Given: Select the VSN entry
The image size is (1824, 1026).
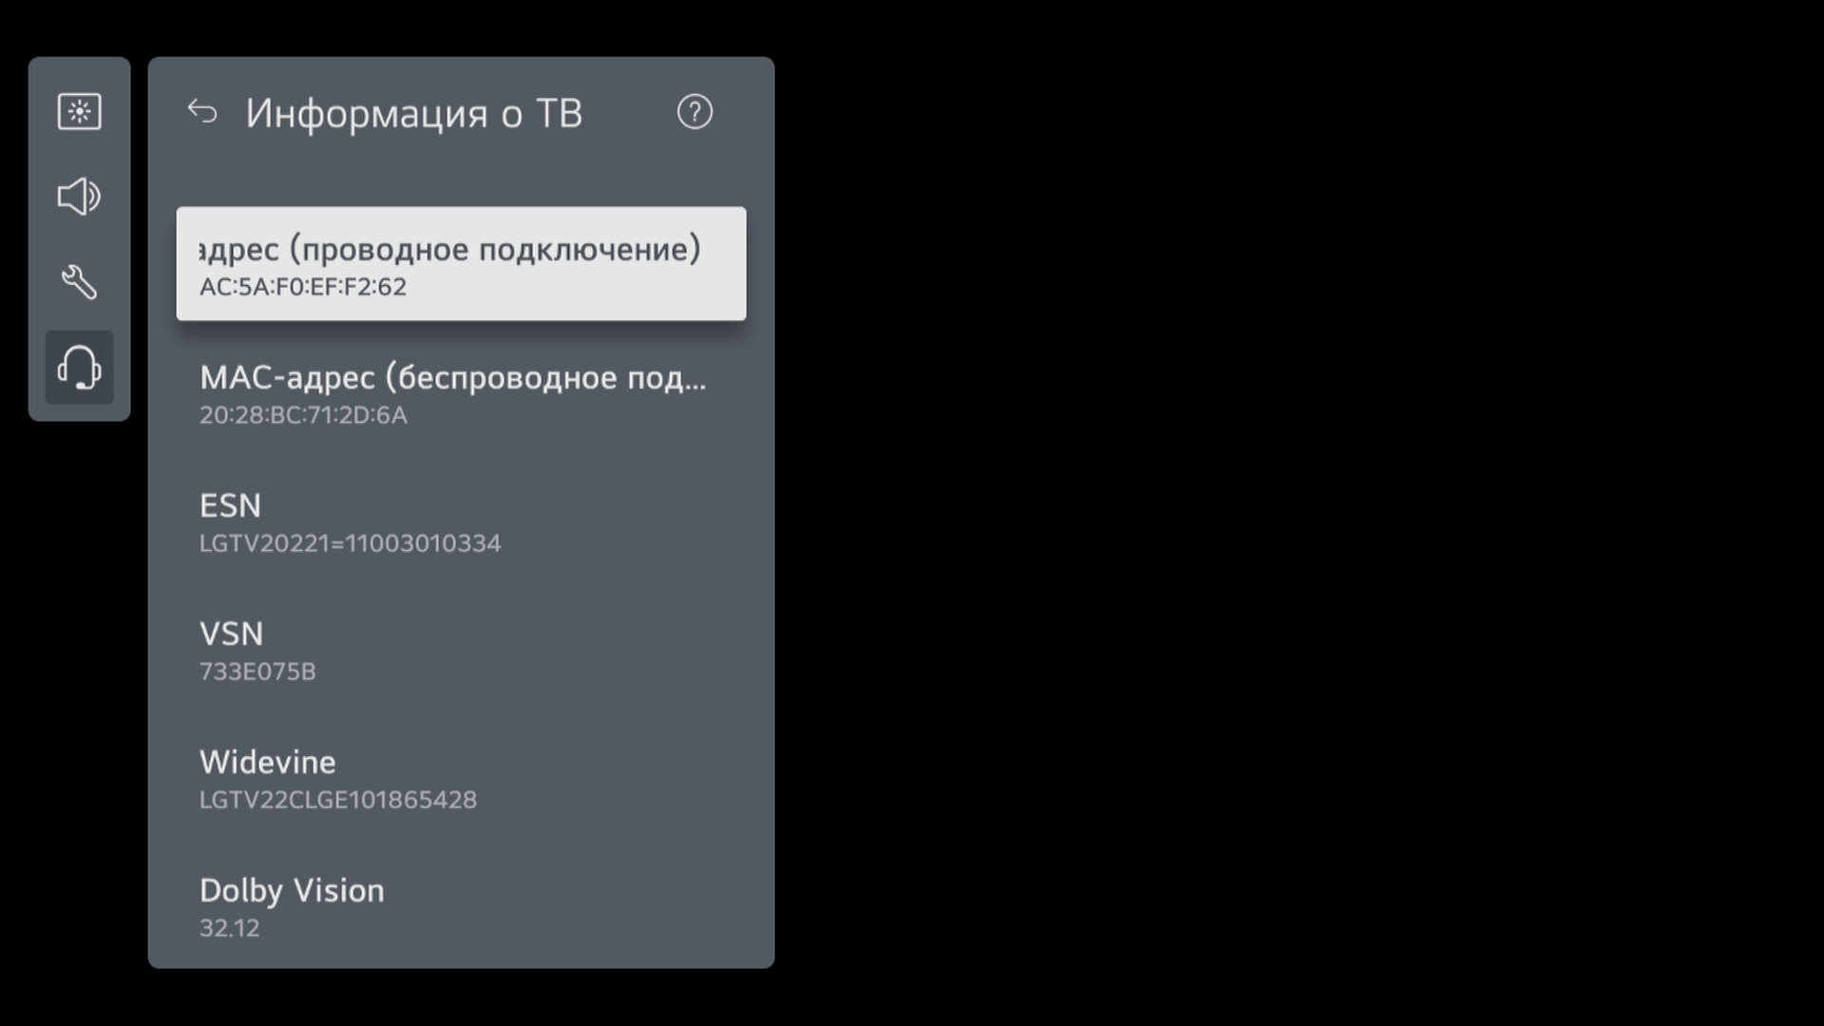Looking at the screenshot, I should [x=461, y=649].
